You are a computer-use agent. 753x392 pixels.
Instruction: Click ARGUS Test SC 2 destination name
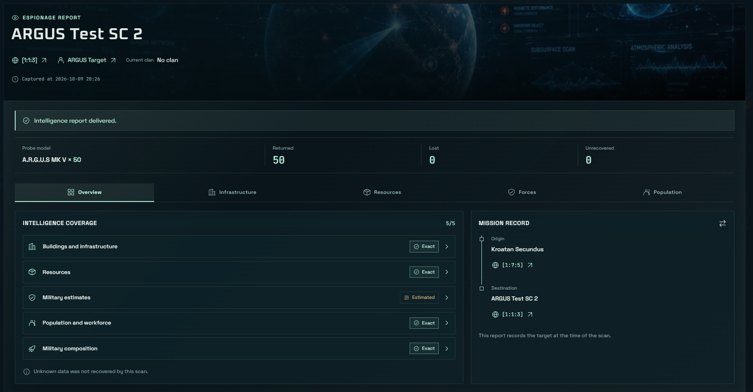[514, 298]
